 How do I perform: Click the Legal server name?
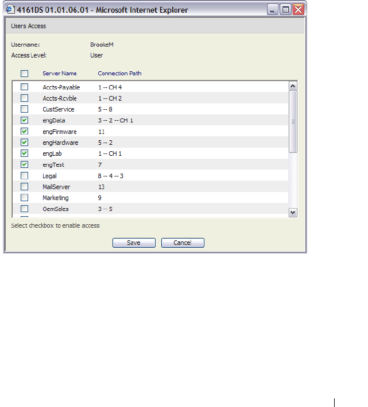point(49,176)
